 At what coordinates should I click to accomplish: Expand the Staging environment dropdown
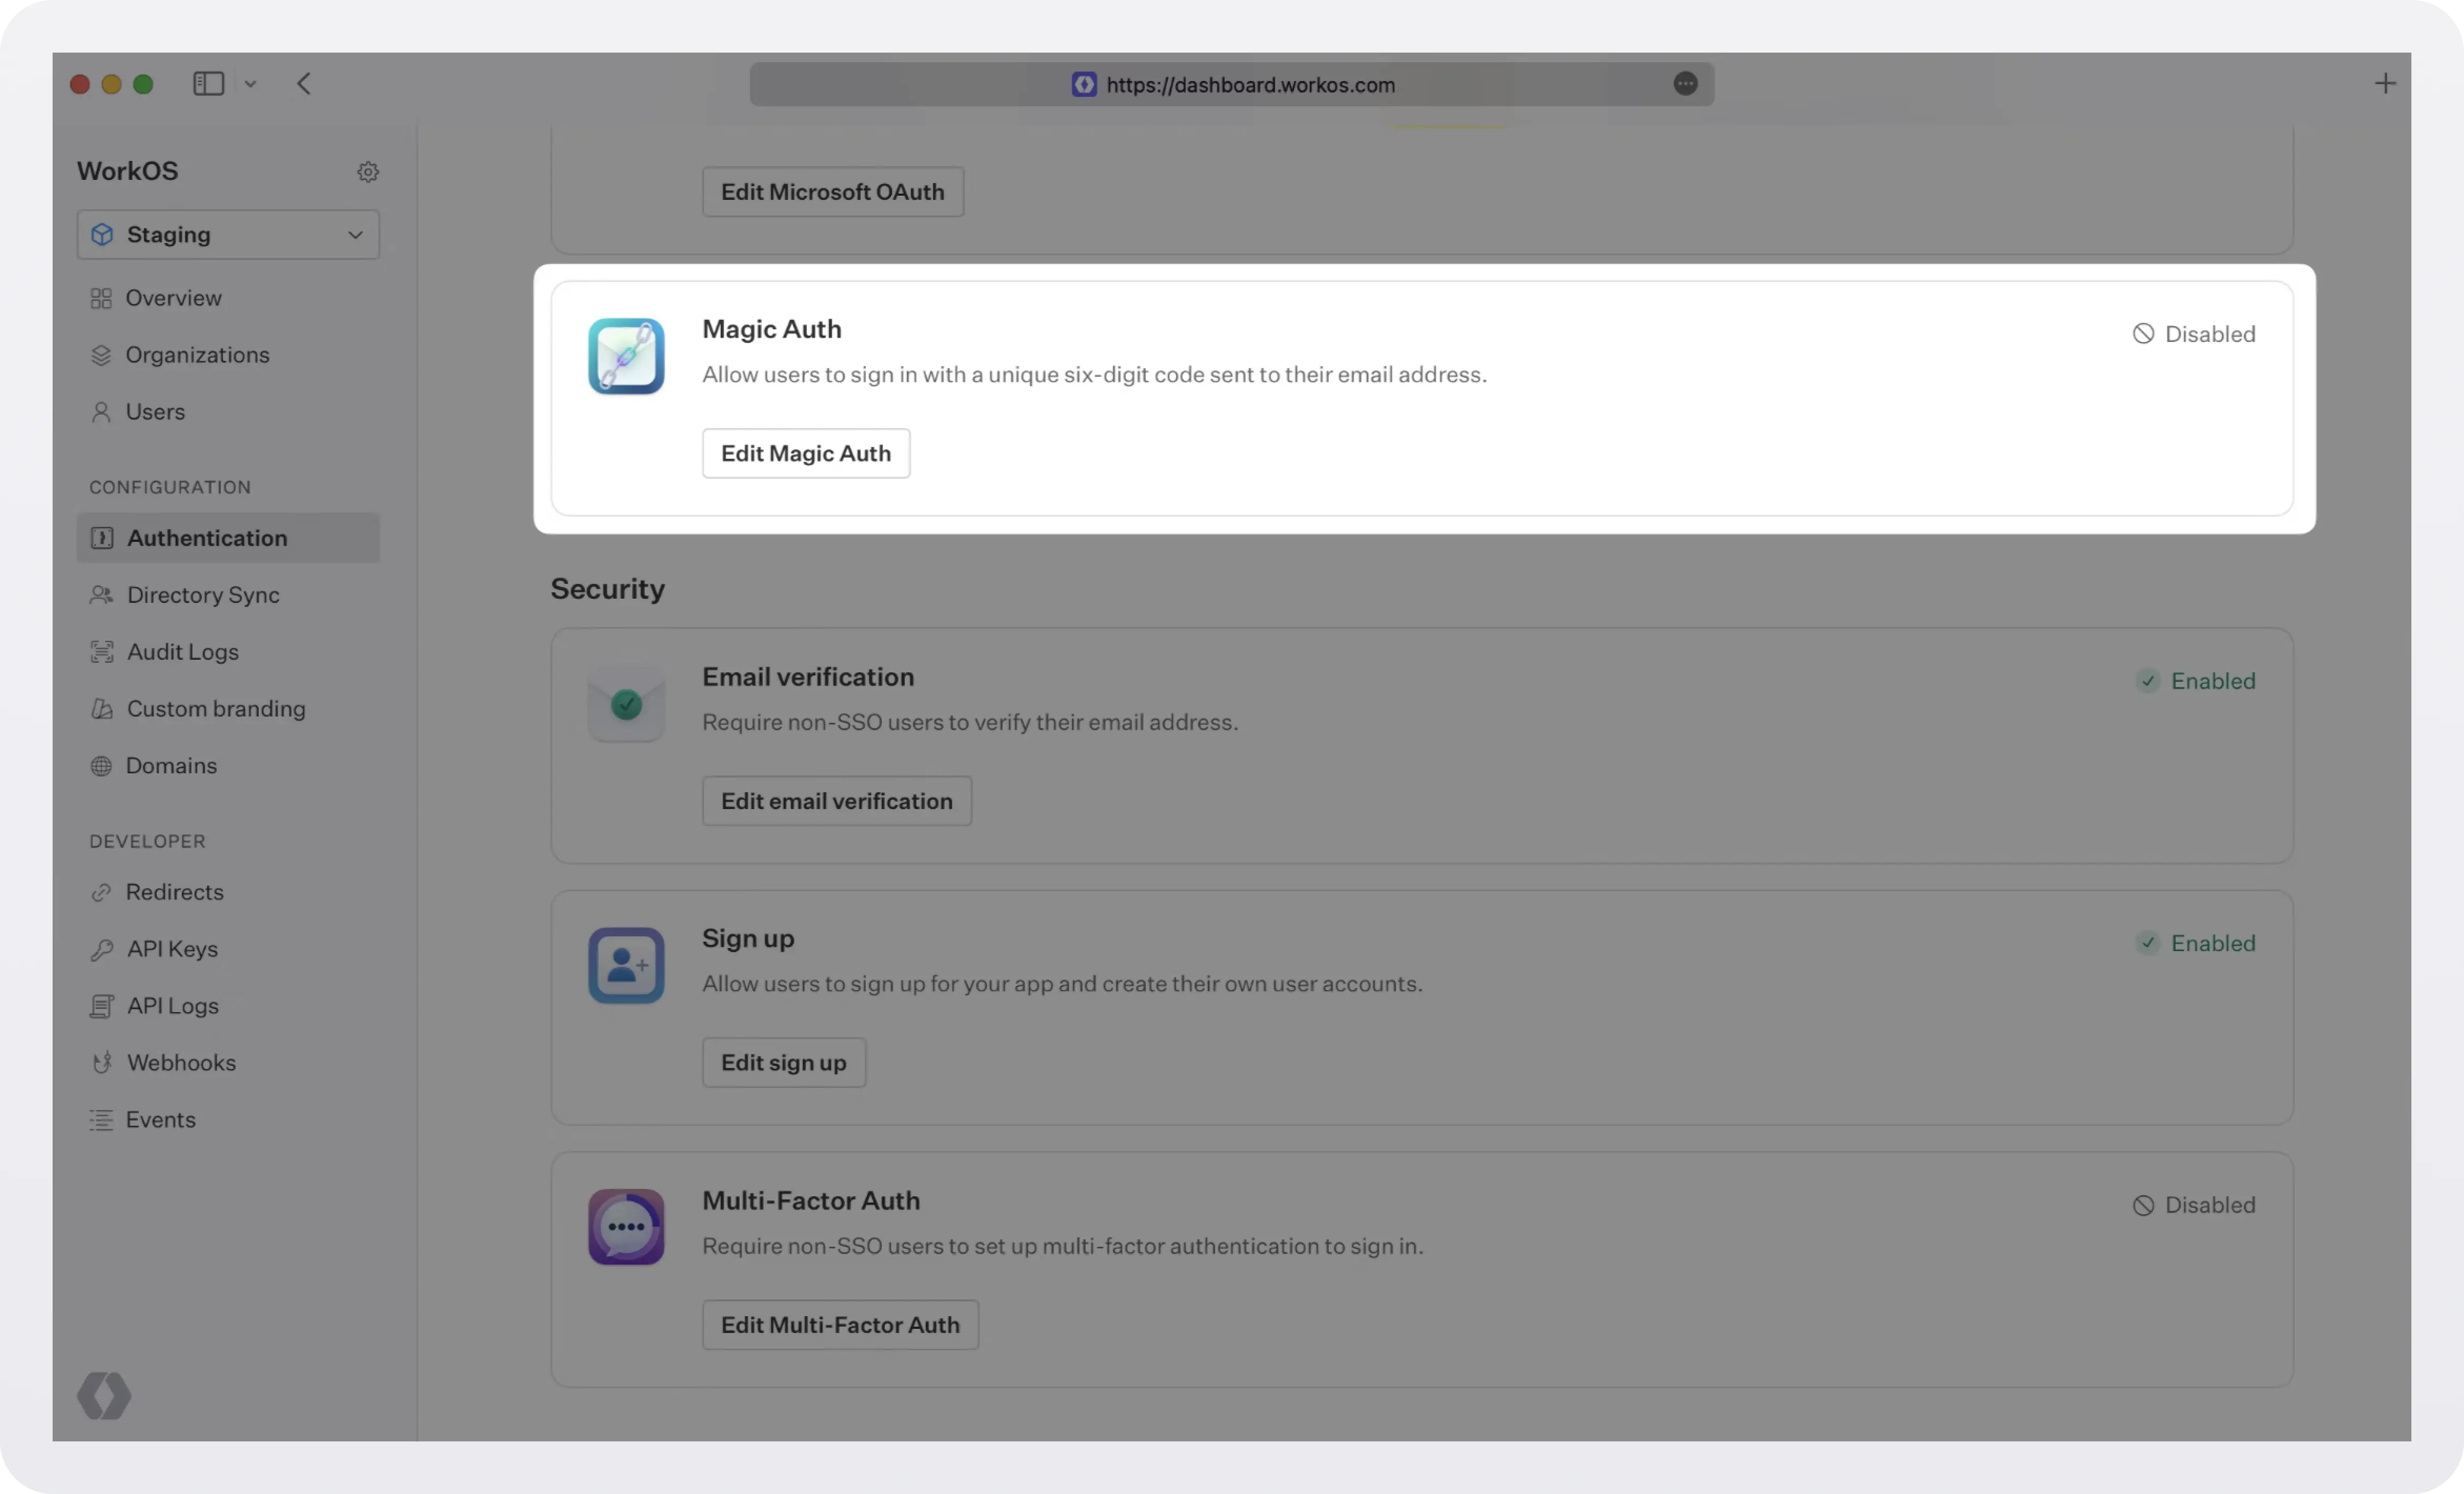[x=228, y=234]
